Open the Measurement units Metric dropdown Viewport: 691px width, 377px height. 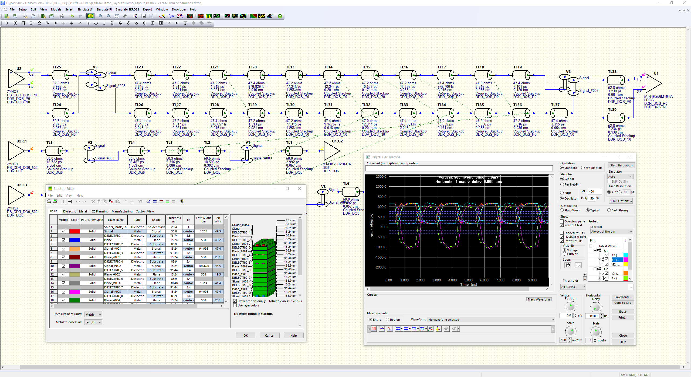(93, 315)
